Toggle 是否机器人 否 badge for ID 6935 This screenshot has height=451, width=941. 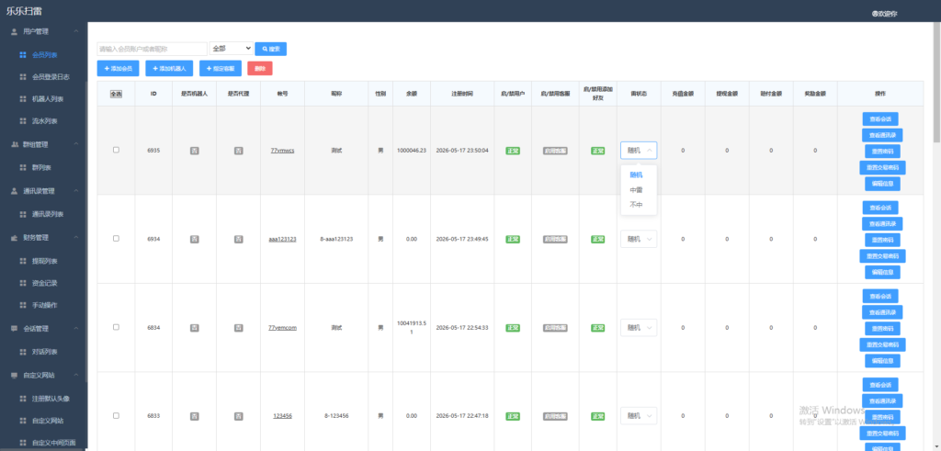pos(195,151)
